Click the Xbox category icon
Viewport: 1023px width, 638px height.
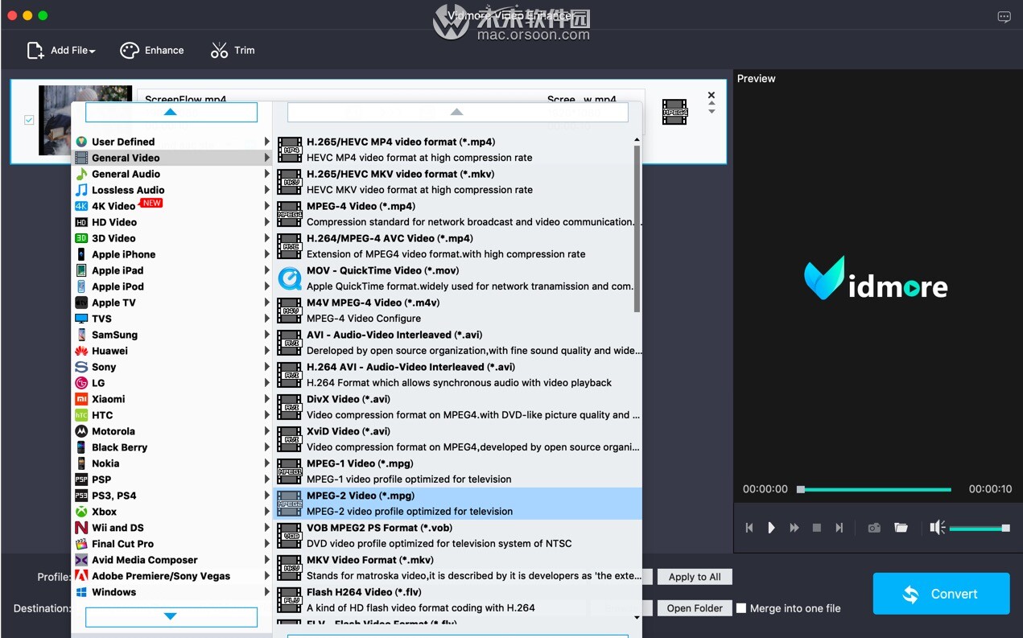point(81,512)
